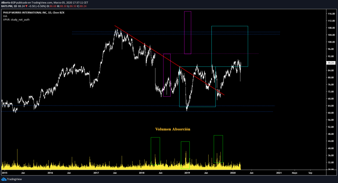
Task: Click the 64.00 price axis label
Action: tap(331, 106)
